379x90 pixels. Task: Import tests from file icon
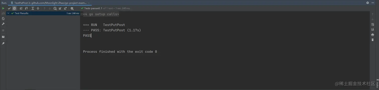(x=60, y=8)
